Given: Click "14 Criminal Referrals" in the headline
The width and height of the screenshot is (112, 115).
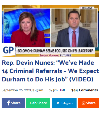Looking at the screenshot, I should pyautogui.click(x=32, y=71).
